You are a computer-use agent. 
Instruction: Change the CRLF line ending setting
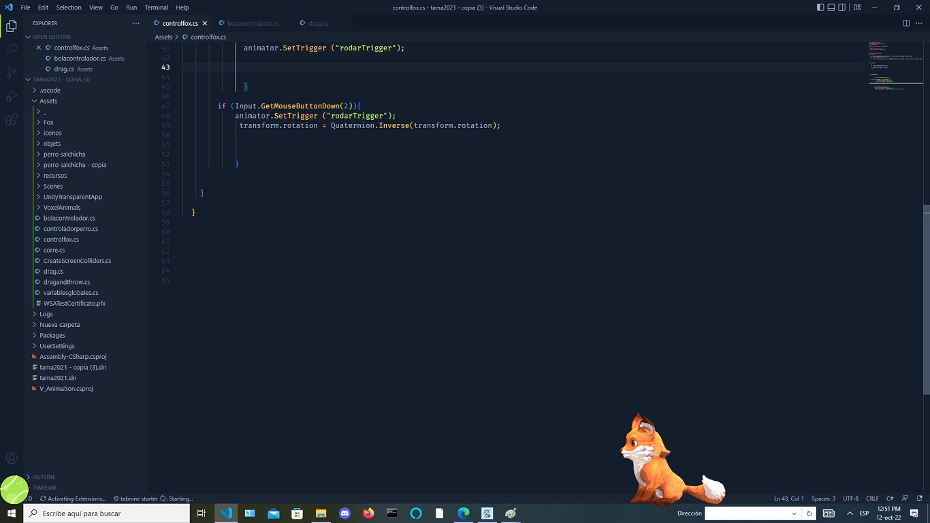[872, 498]
